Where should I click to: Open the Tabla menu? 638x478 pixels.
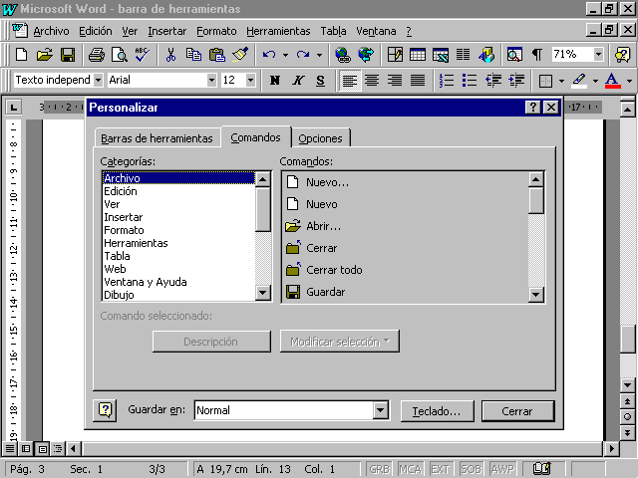pyautogui.click(x=333, y=31)
